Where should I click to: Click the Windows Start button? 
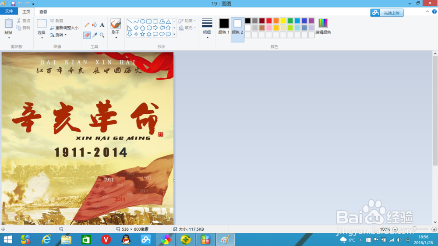click(8, 239)
